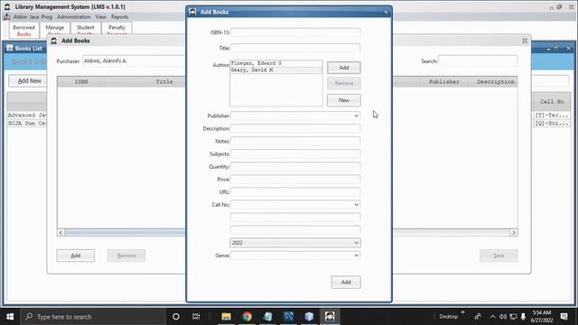Click Add button in background Add Books panel

(x=76, y=255)
